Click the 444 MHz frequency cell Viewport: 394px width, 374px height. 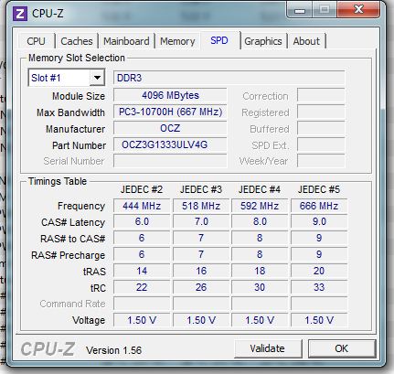tap(142, 206)
